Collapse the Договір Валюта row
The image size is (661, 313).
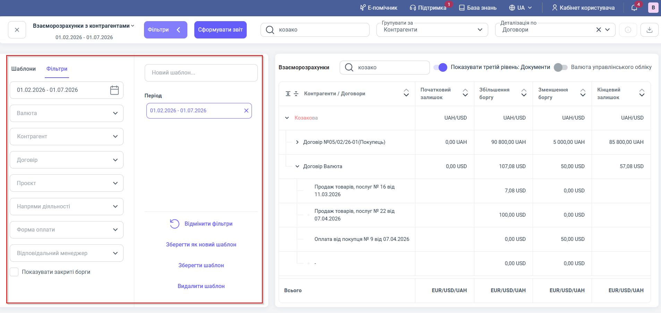click(x=297, y=167)
